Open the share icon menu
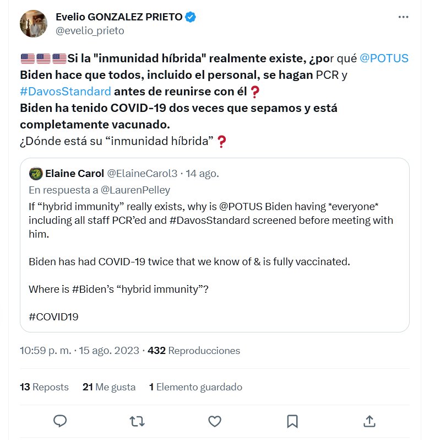Image resolution: width=424 pixels, height=440 pixels. click(369, 421)
